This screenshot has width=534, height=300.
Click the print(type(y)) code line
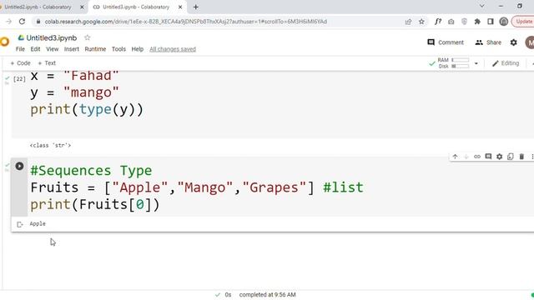(x=87, y=109)
